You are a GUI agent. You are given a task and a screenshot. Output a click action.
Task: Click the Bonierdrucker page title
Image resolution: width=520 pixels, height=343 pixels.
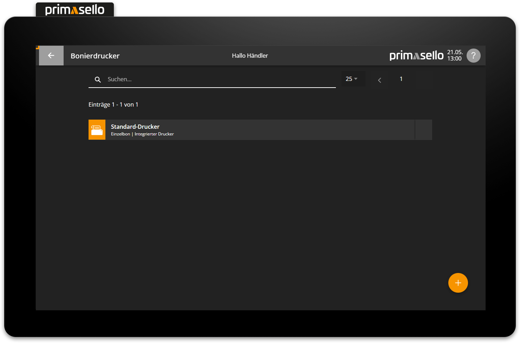pyautogui.click(x=95, y=56)
